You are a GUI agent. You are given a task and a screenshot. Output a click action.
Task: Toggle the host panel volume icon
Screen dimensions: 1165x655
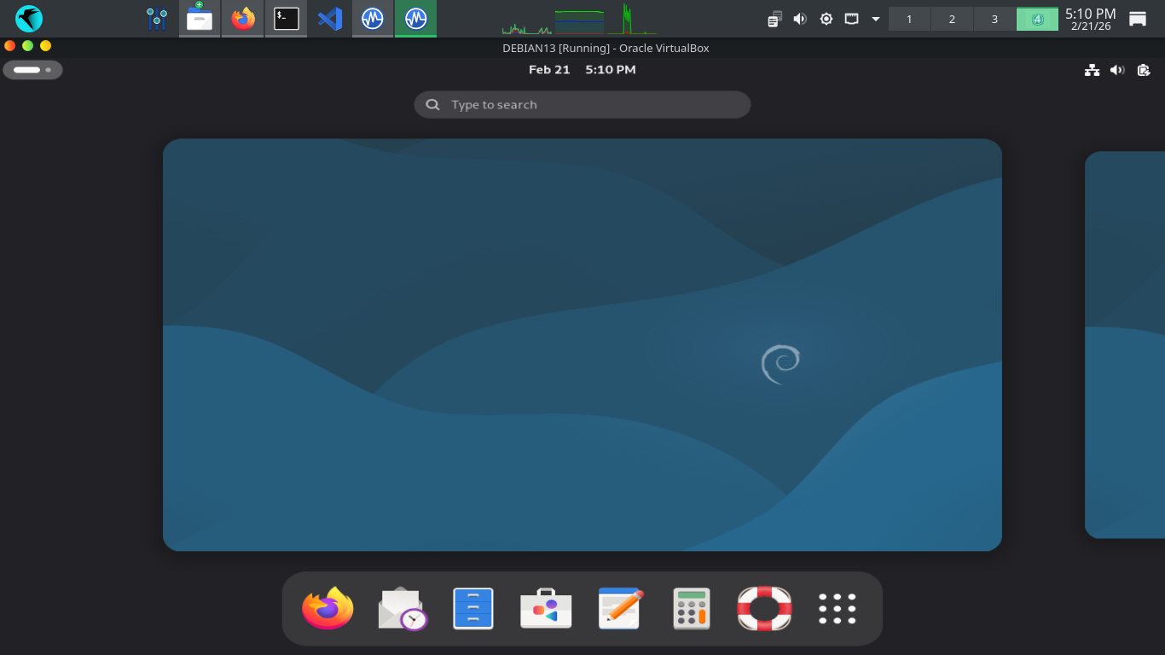[x=800, y=19]
